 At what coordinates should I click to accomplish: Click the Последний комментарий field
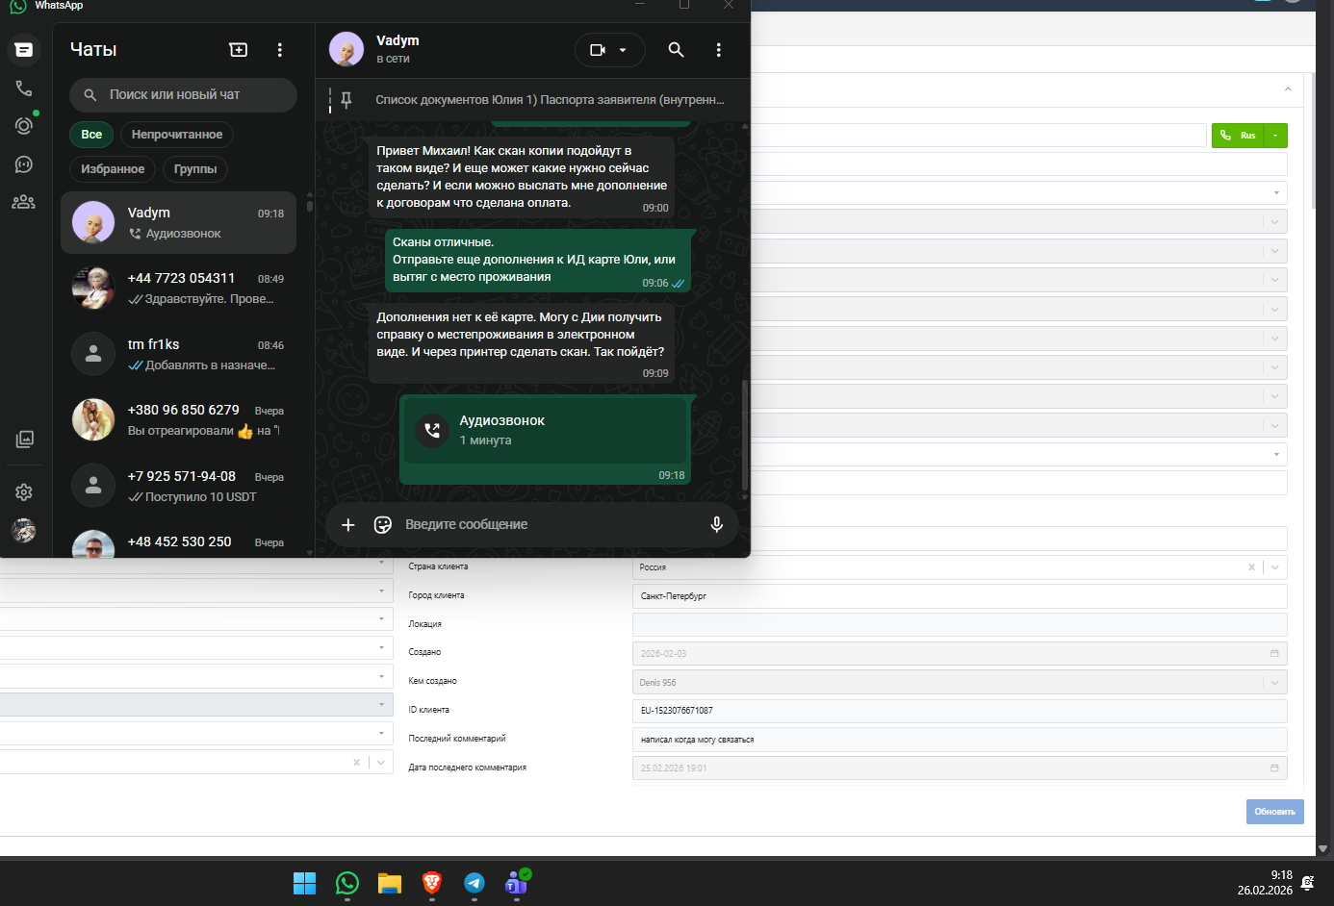960,740
